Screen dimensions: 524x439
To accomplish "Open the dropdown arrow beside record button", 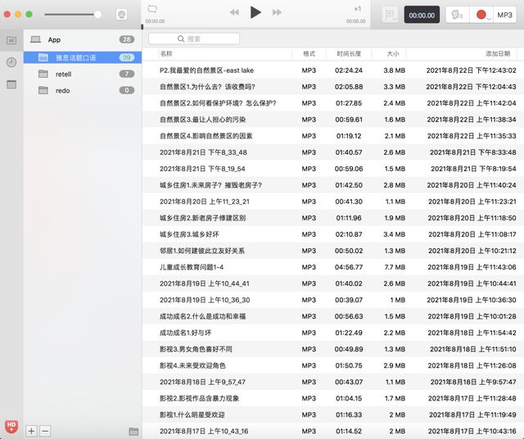I will [x=489, y=19].
